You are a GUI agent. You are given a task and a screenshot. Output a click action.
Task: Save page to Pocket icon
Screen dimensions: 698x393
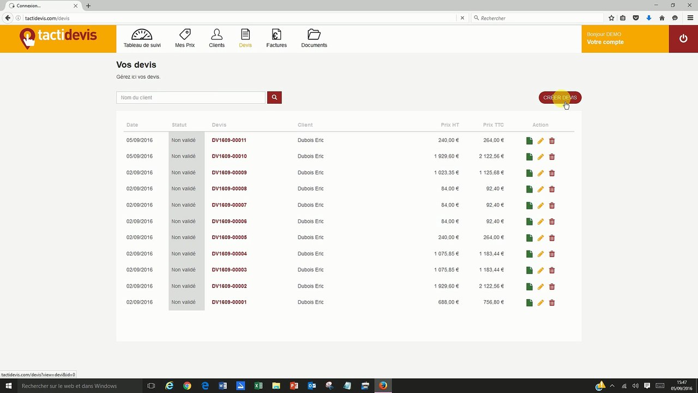point(636,18)
